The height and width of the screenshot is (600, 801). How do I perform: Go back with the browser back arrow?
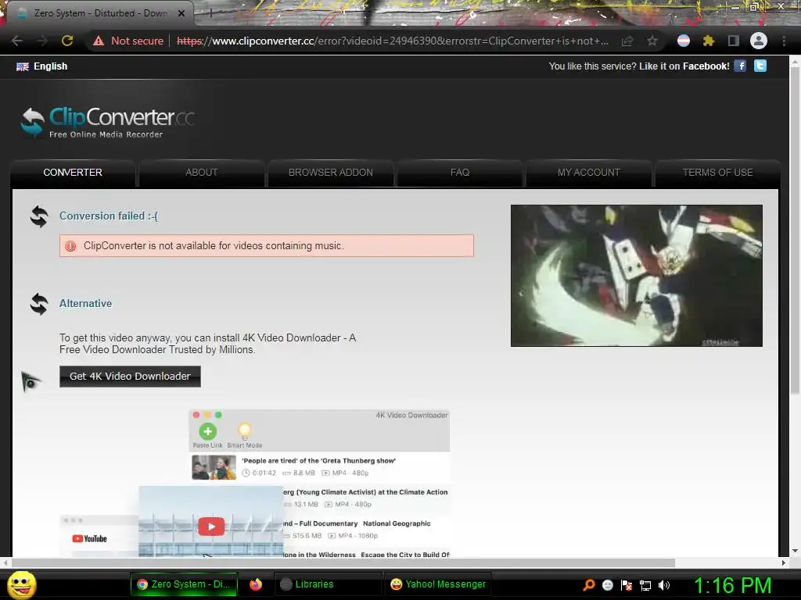[x=17, y=41]
